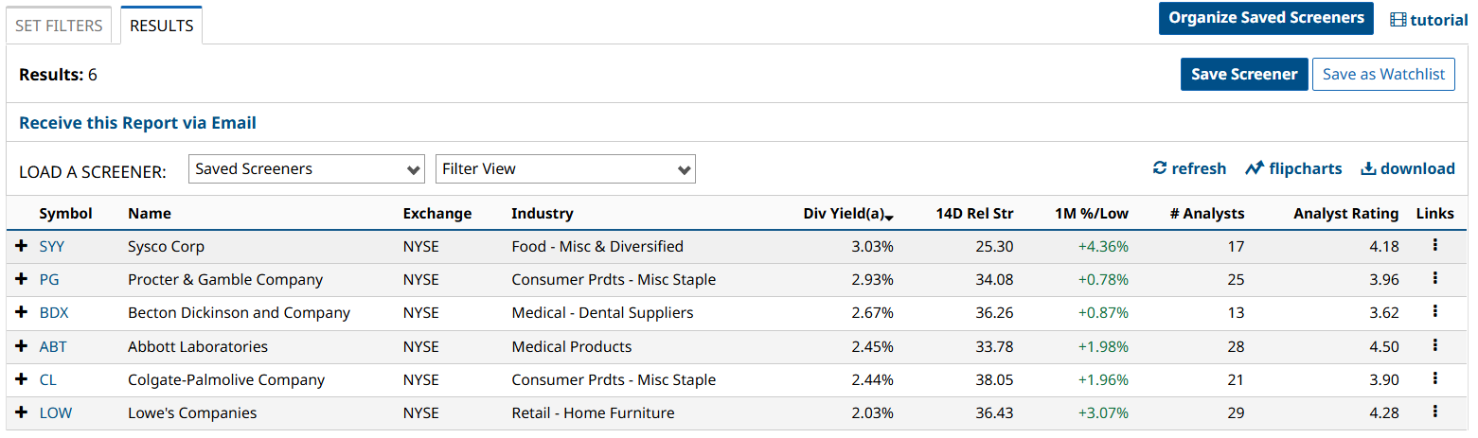1478x438 pixels.
Task: Click the refresh icon
Action: pyautogui.click(x=1160, y=168)
